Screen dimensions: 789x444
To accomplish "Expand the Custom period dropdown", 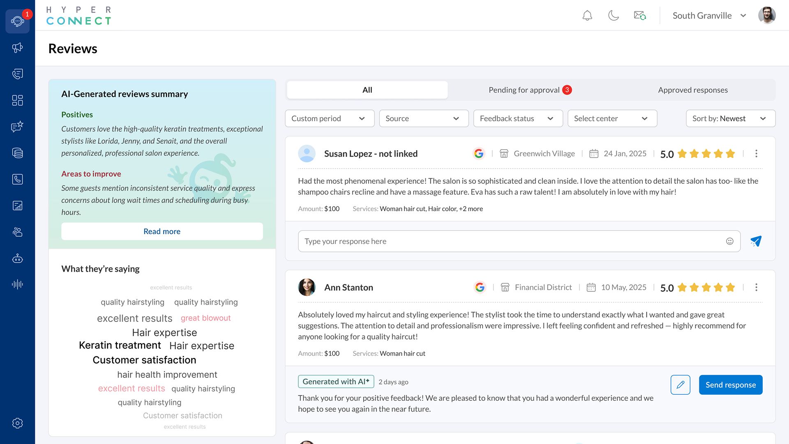I will click(329, 118).
